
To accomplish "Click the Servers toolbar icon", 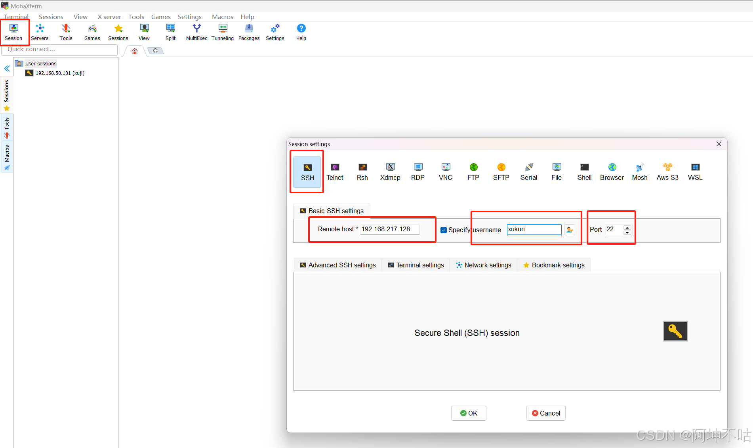I will (40, 32).
